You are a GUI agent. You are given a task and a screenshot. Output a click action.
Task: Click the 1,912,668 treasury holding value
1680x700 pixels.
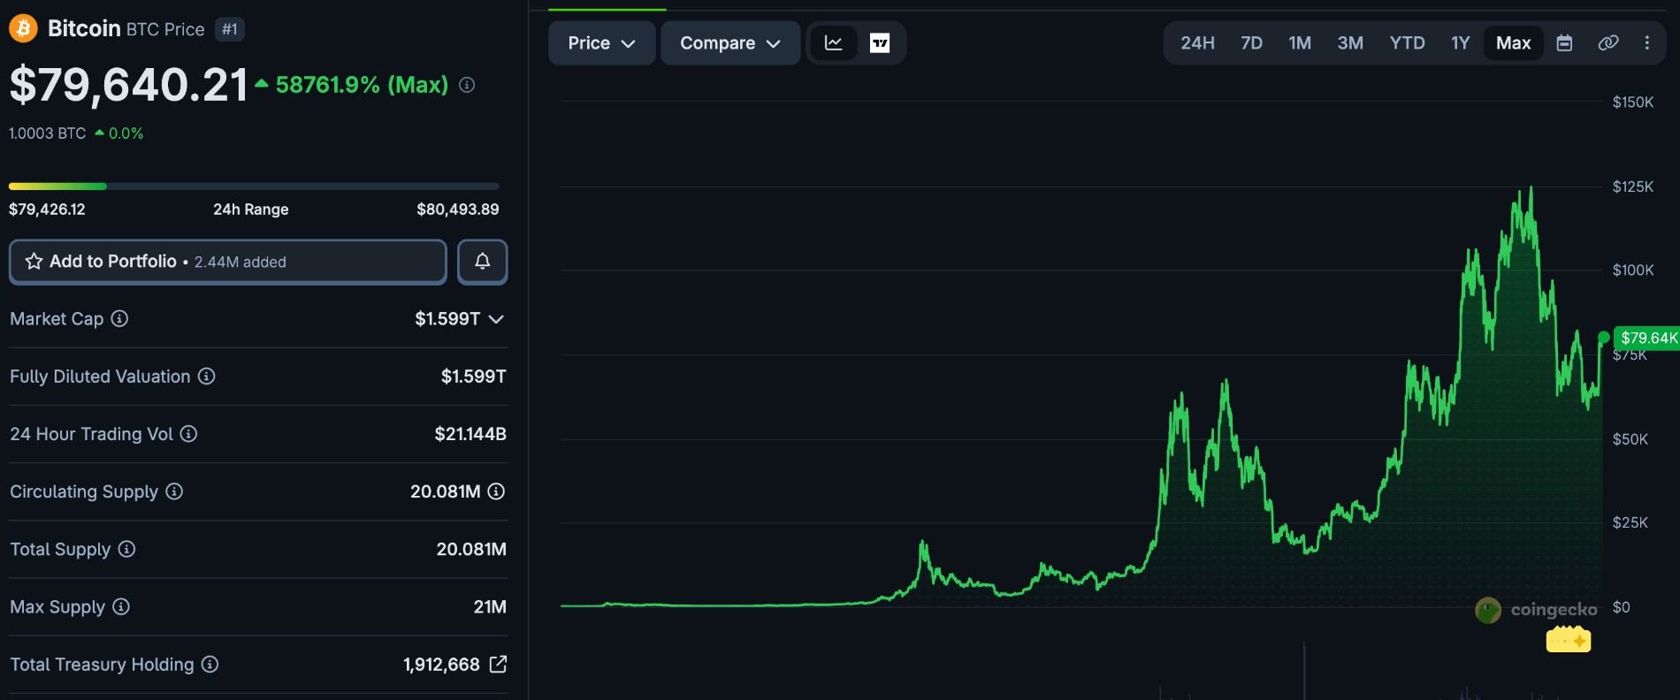441,664
